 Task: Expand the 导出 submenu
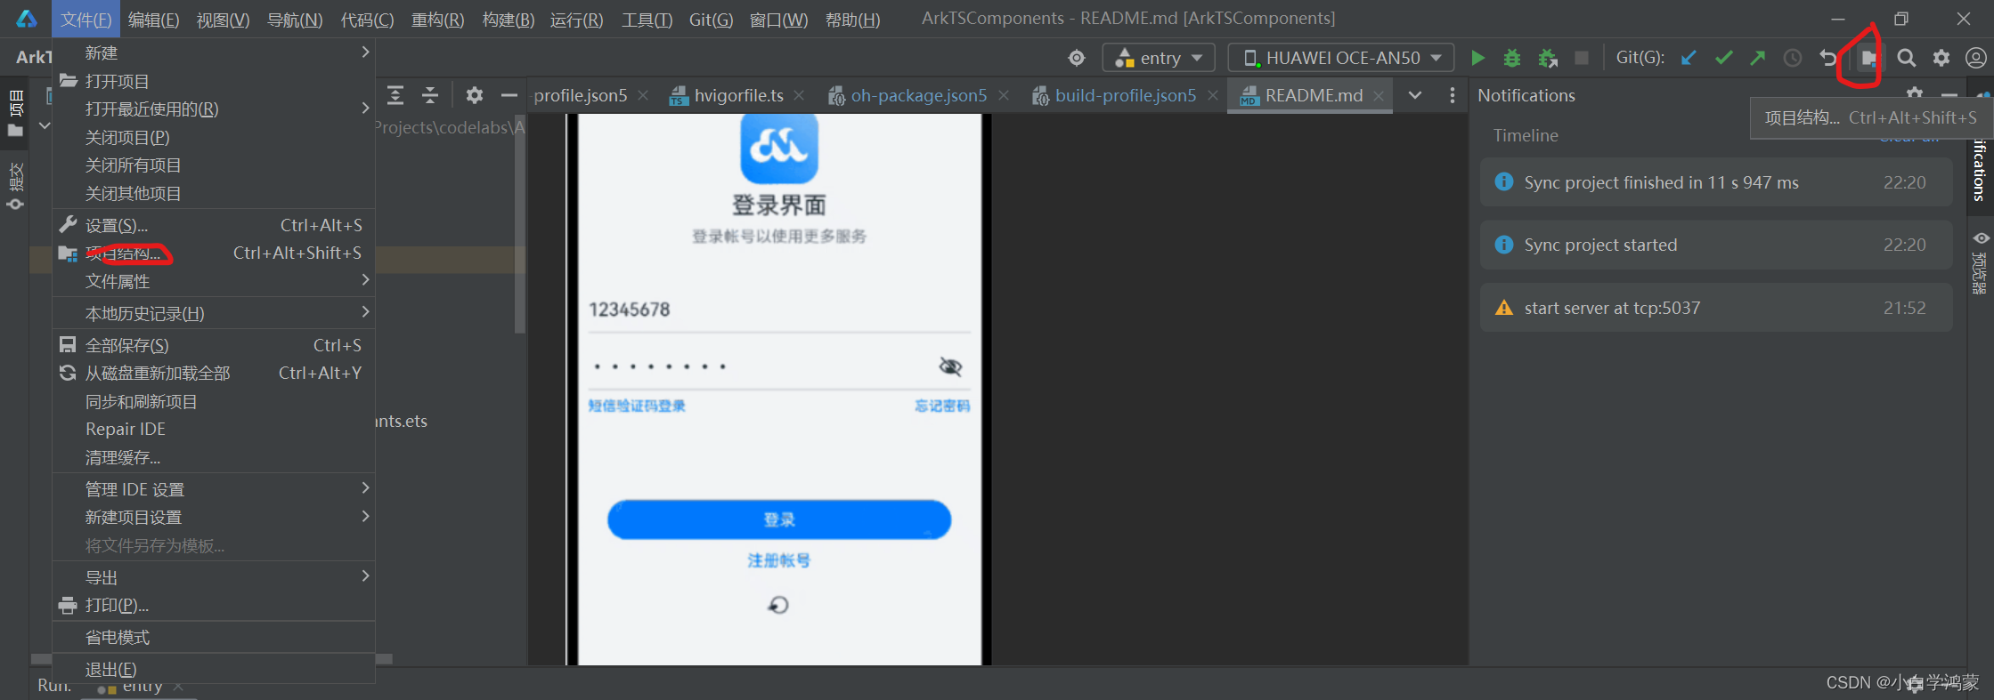pos(214,578)
